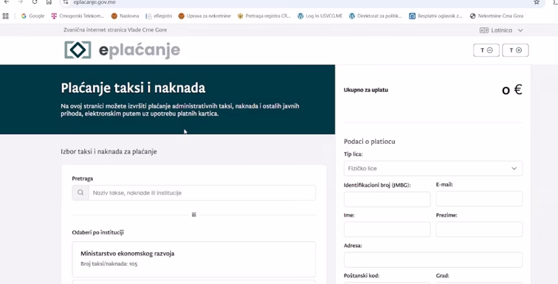Bookmark this page with the star icon
Screen dimensions: 558x284
point(537,3)
